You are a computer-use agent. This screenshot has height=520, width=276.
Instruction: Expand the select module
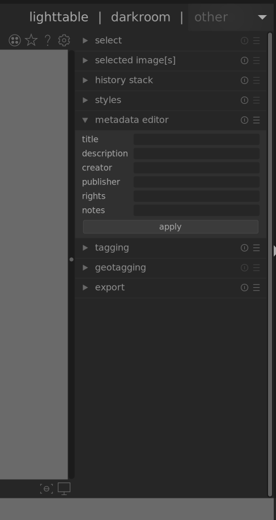pos(86,40)
